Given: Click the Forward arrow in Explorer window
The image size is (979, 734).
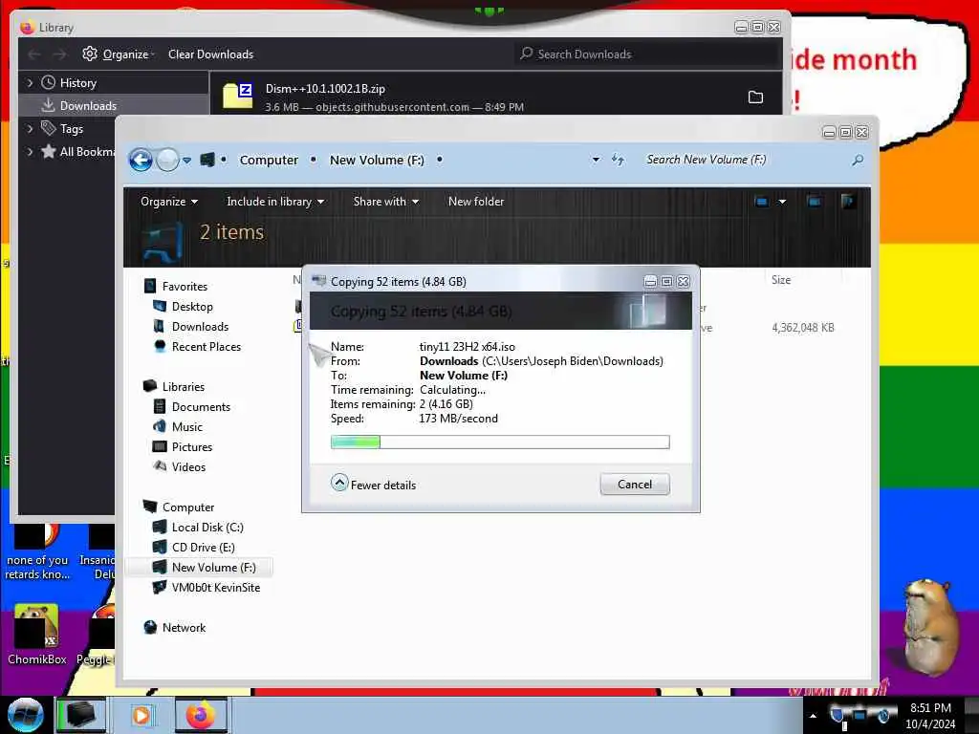Looking at the screenshot, I should pos(167,161).
